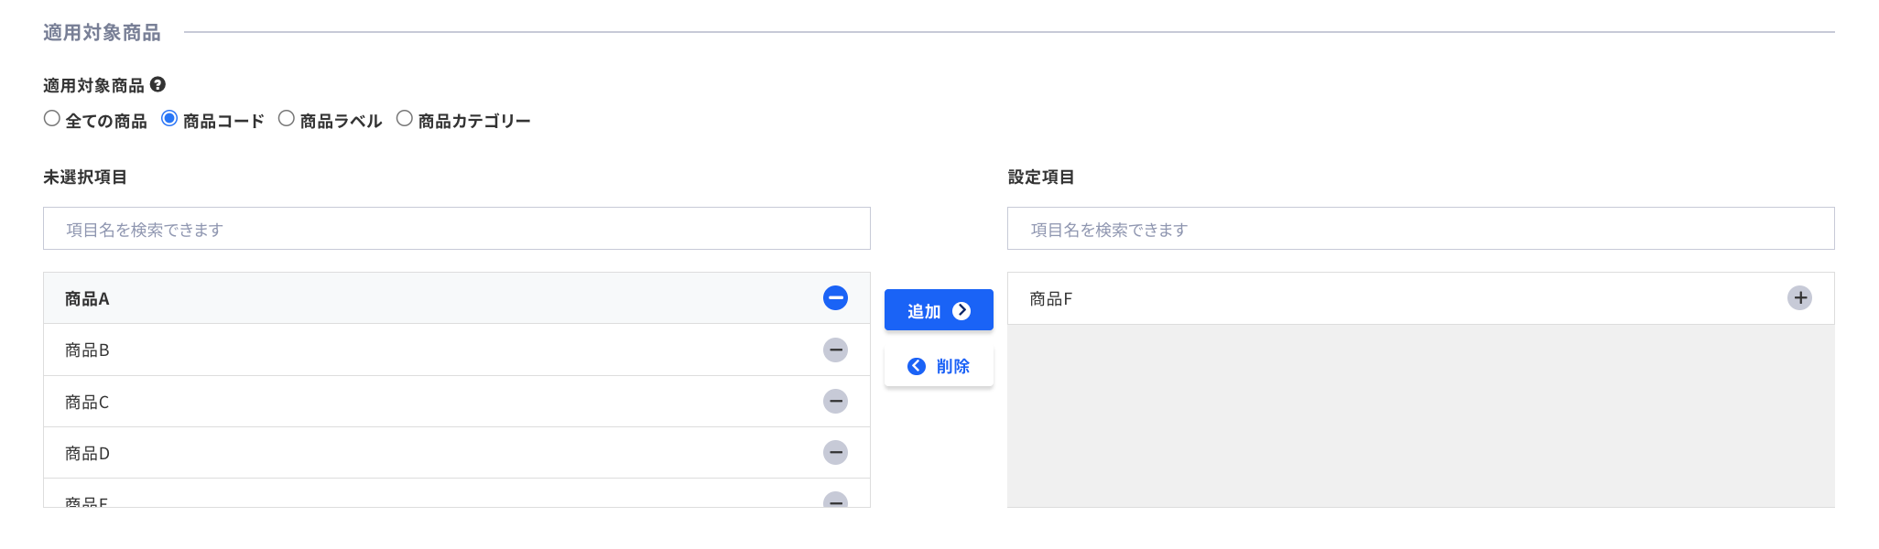Select the 商品コード radio option
The height and width of the screenshot is (549, 1879).
click(168, 117)
